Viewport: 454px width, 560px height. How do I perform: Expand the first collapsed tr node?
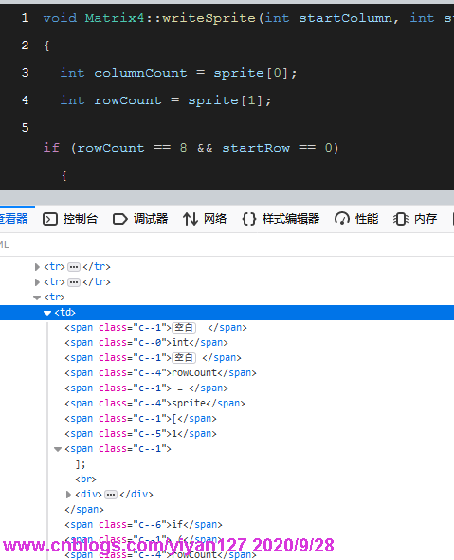pos(37,267)
